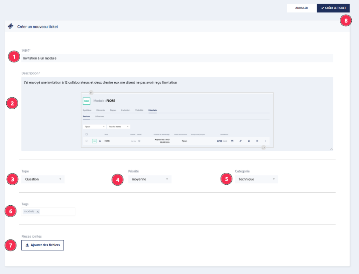359x274 pixels.
Task: Click the Ajouter des fichiers upload button
Action: (42, 245)
